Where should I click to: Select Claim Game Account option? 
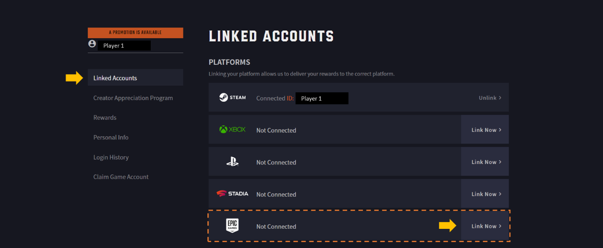point(121,177)
